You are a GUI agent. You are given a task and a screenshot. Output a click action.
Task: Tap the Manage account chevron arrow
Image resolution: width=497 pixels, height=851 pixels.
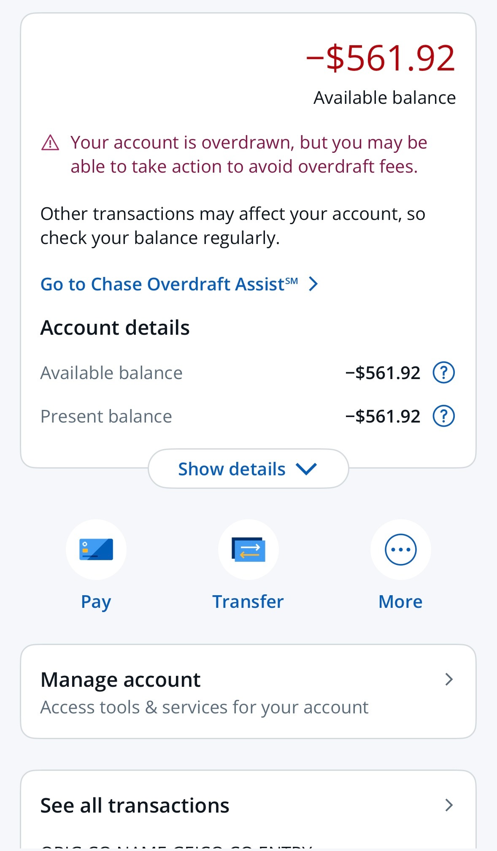click(449, 680)
